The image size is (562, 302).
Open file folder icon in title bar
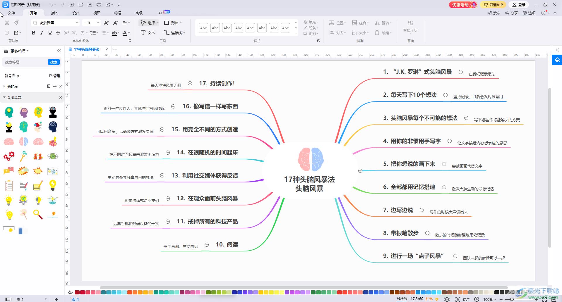pyautogui.click(x=81, y=5)
